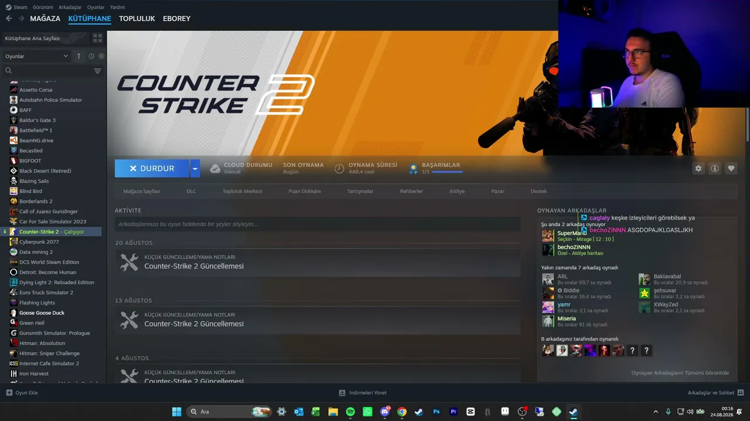
Task: Go forward with the navigation arrow
Action: (21, 19)
